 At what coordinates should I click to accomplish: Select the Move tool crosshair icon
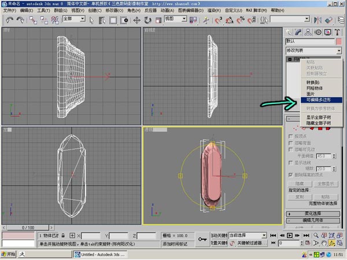136,20
